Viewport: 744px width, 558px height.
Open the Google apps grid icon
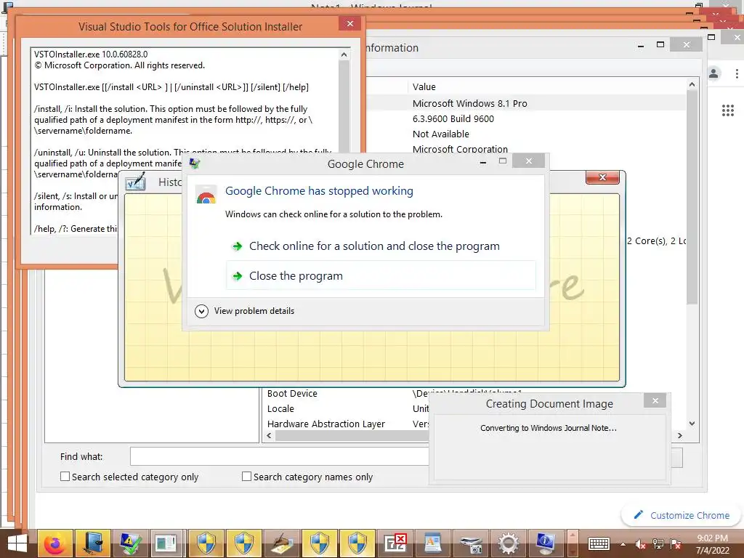(x=728, y=110)
